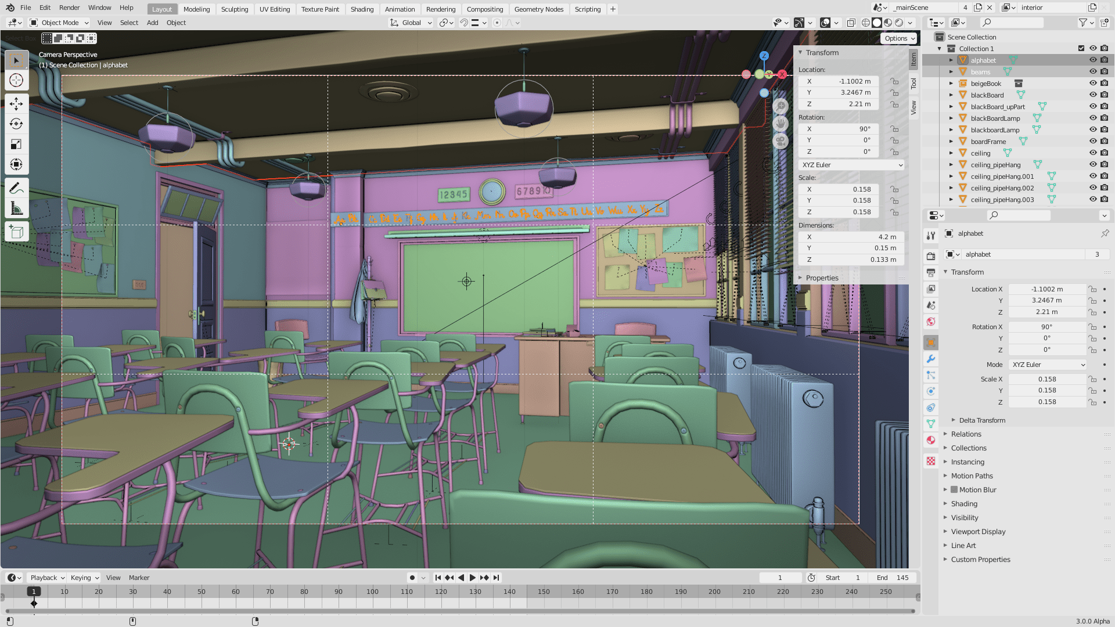Select the Rotate tool in the toolbar
This screenshot has width=1115, height=627.
[x=16, y=124]
